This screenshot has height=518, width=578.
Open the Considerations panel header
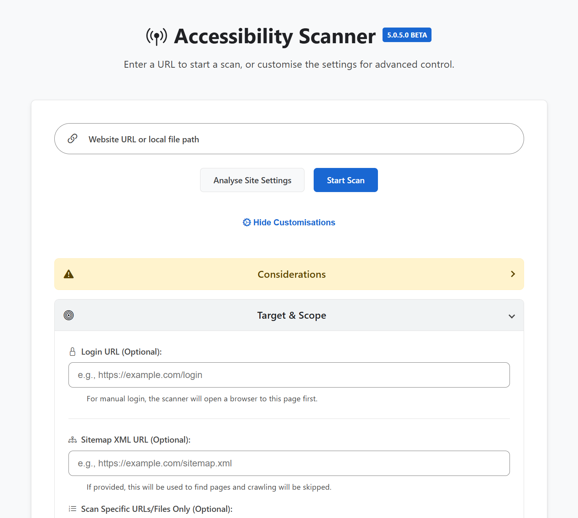pos(291,274)
